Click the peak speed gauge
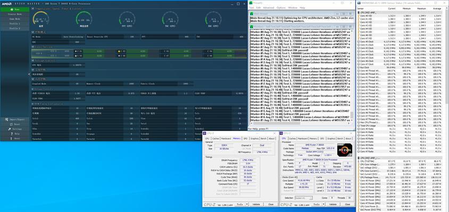Screen dimensions: 449x212 point(84,19)
